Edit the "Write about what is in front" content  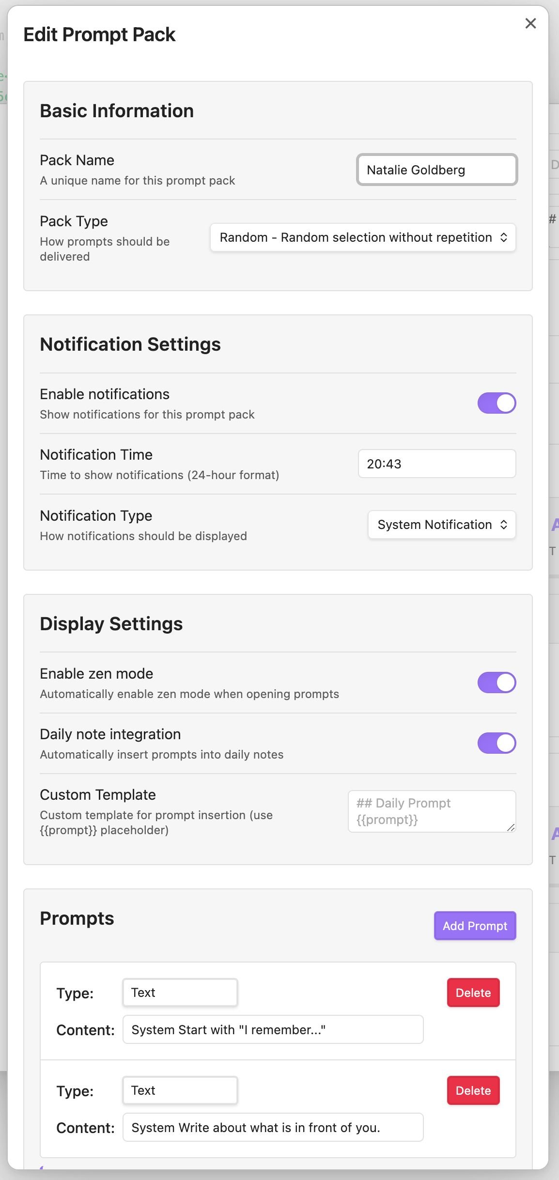point(273,1127)
